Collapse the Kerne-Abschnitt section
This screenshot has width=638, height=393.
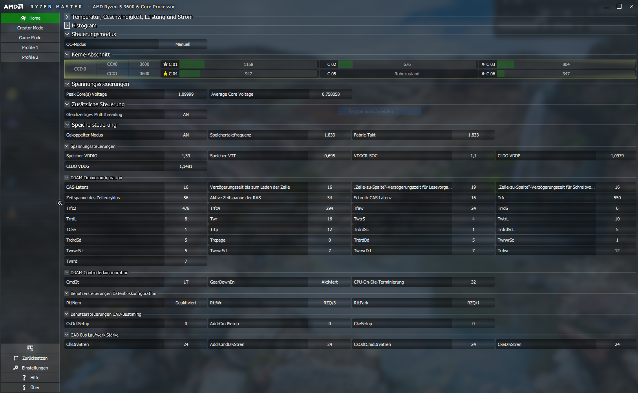pyautogui.click(x=67, y=55)
